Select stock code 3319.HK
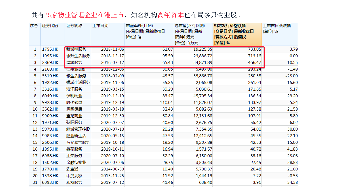Image resolution: width=337 pixels, height=189 pixels. [x=50, y=76]
